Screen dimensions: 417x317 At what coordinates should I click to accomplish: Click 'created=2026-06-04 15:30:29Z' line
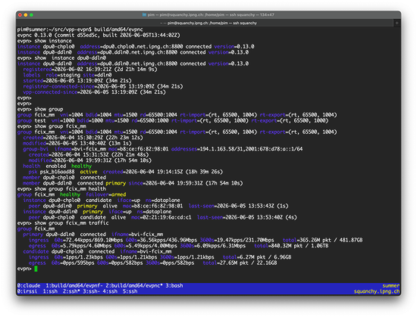pos(83,138)
